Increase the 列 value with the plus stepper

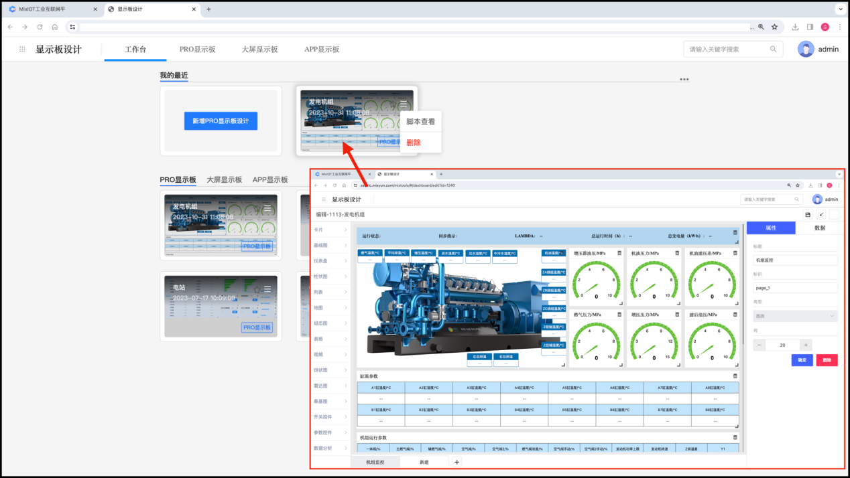806,345
